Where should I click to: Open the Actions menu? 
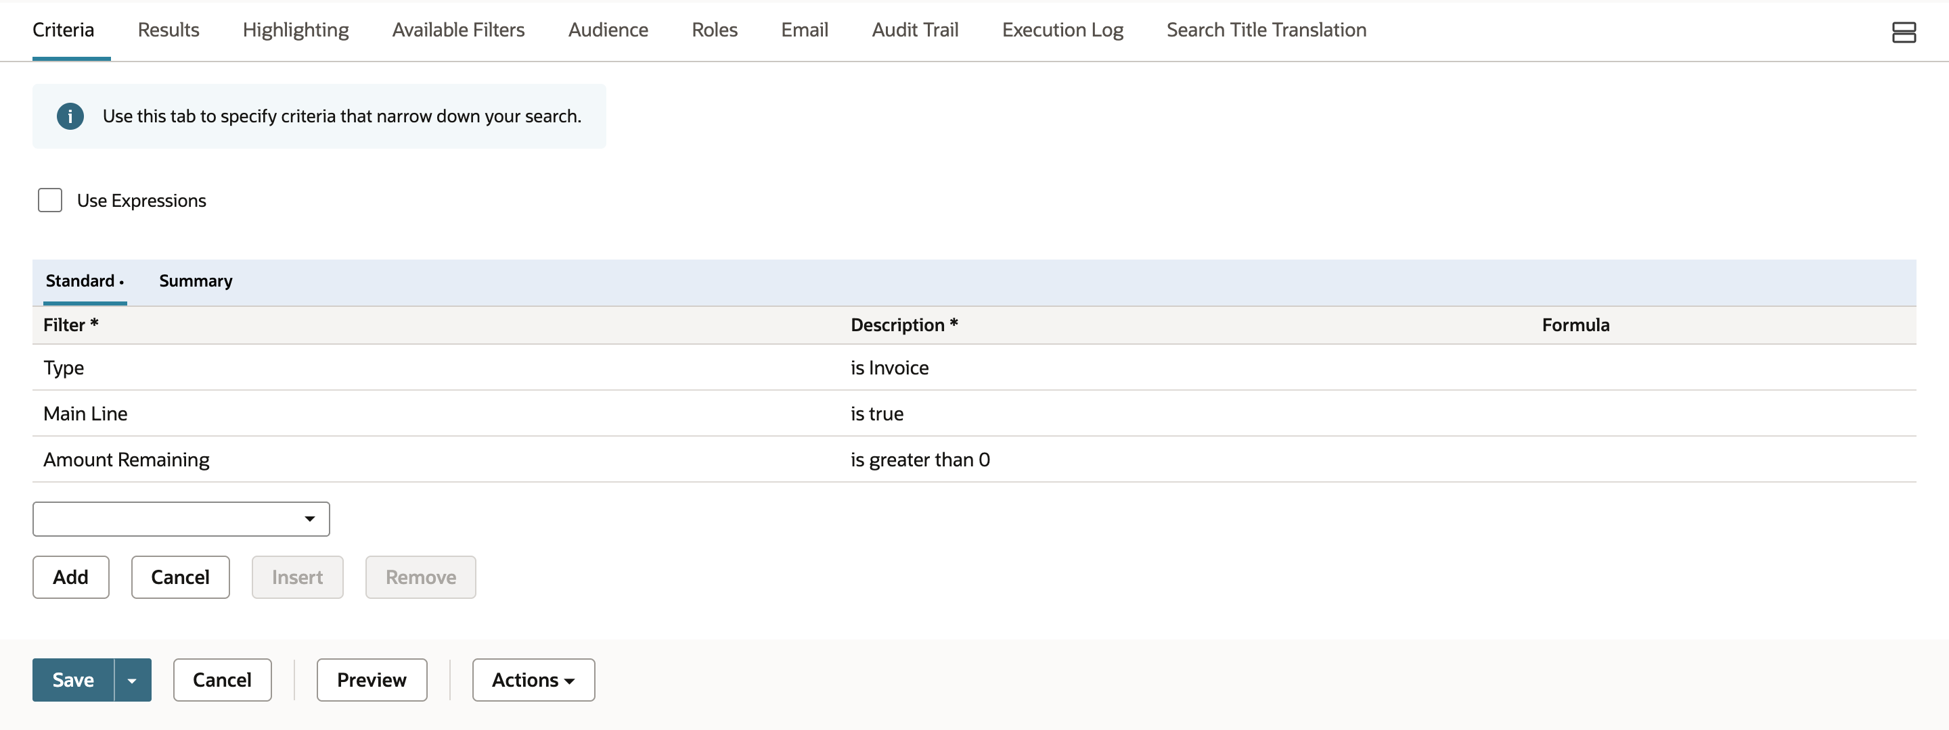point(533,679)
